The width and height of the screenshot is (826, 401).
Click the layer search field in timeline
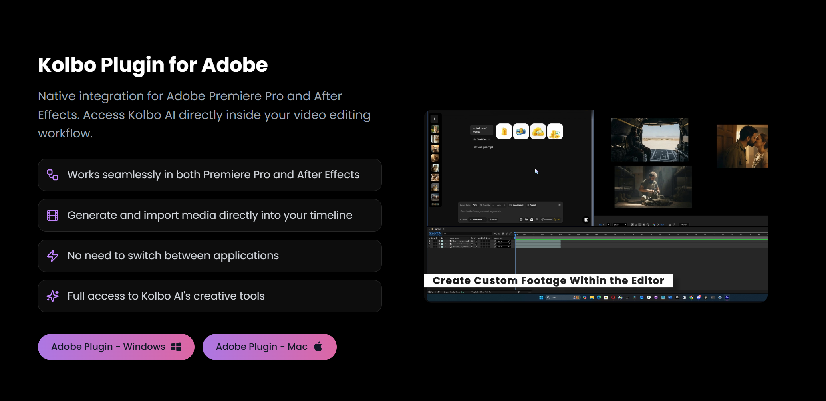[467, 233]
